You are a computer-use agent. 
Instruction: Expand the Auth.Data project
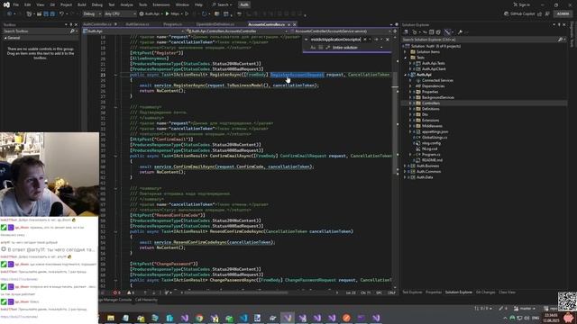406,177
